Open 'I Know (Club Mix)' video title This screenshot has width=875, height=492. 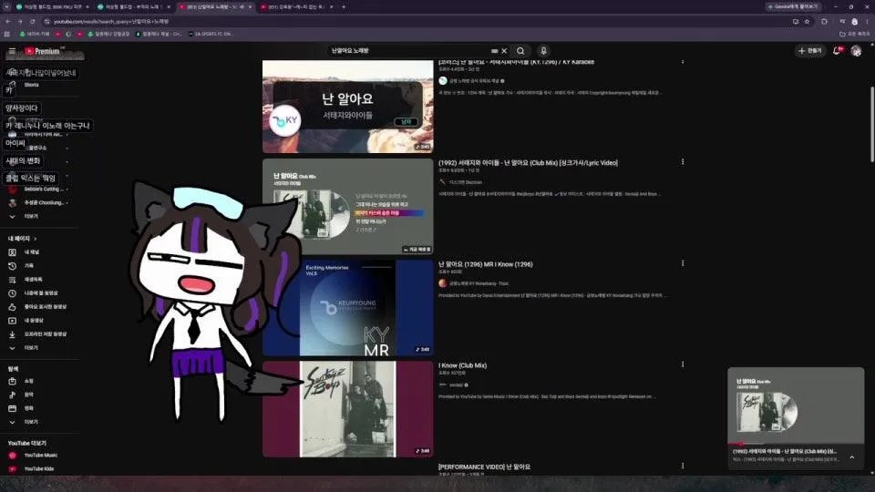pyautogui.click(x=463, y=365)
